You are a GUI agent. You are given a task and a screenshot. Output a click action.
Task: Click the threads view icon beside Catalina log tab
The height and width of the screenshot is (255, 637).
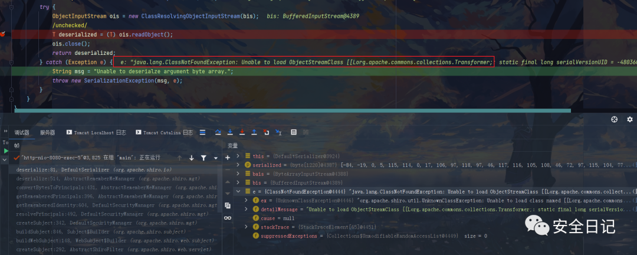(x=202, y=133)
